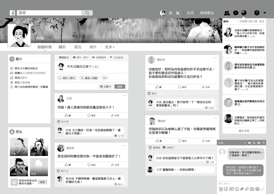Screen dimensions: 274x194
Task: Click the 查看 button in friends box
Action: (42, 182)
